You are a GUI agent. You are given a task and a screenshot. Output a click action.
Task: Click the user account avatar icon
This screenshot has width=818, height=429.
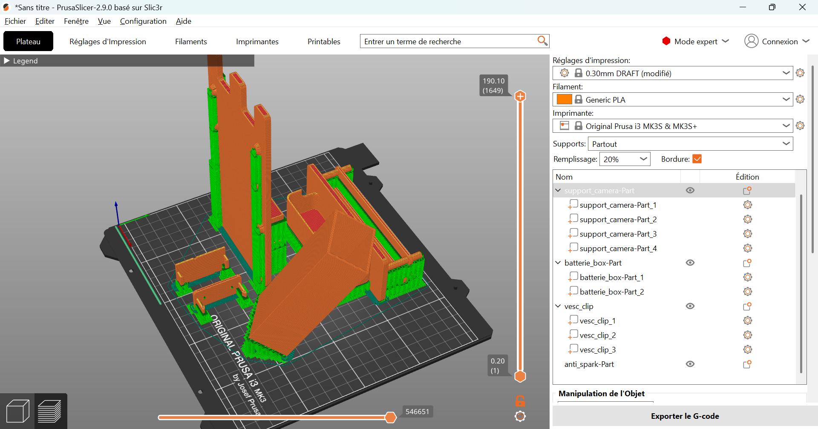click(751, 41)
